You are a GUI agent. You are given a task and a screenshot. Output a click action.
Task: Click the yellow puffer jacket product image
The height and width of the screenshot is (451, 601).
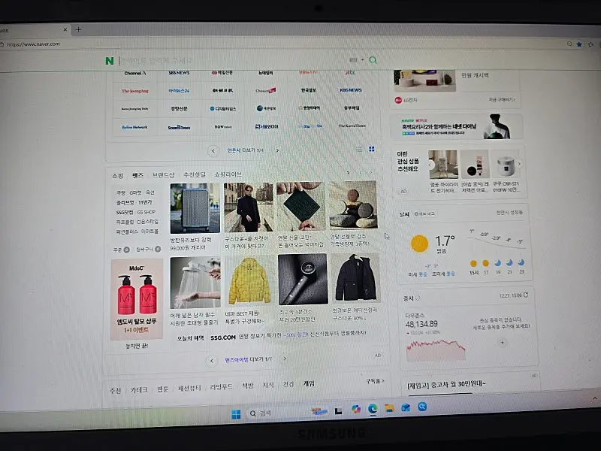click(249, 280)
